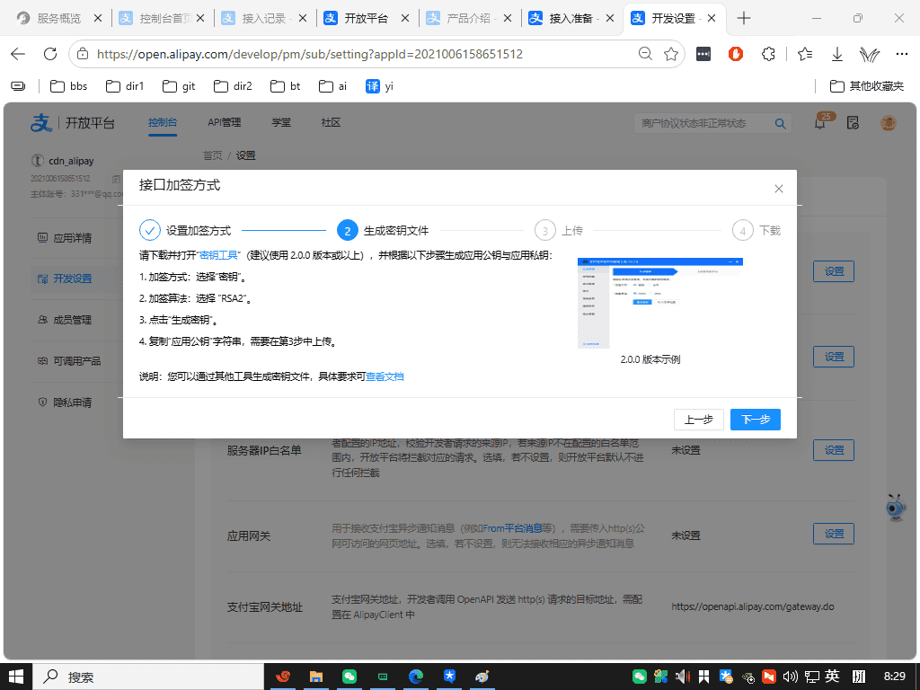Add this page to favorites (star)
Image resolution: width=920 pixels, height=690 pixels.
pos(671,54)
